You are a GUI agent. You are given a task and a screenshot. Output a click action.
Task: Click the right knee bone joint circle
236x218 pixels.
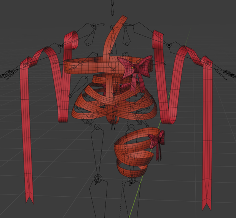tap(132, 180)
